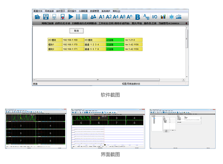The height and width of the screenshot is (164, 223).
Task: Select the A1 display mode icon
Action: 102,17
